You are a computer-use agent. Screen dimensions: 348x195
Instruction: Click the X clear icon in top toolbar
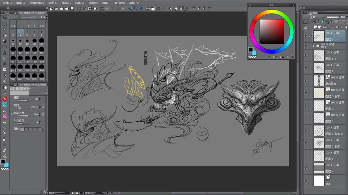click(171, 9)
